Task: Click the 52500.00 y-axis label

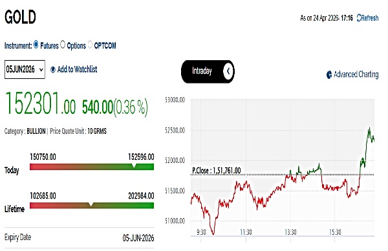Action: click(x=175, y=130)
